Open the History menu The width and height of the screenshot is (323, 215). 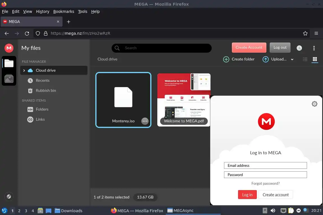(43, 11)
